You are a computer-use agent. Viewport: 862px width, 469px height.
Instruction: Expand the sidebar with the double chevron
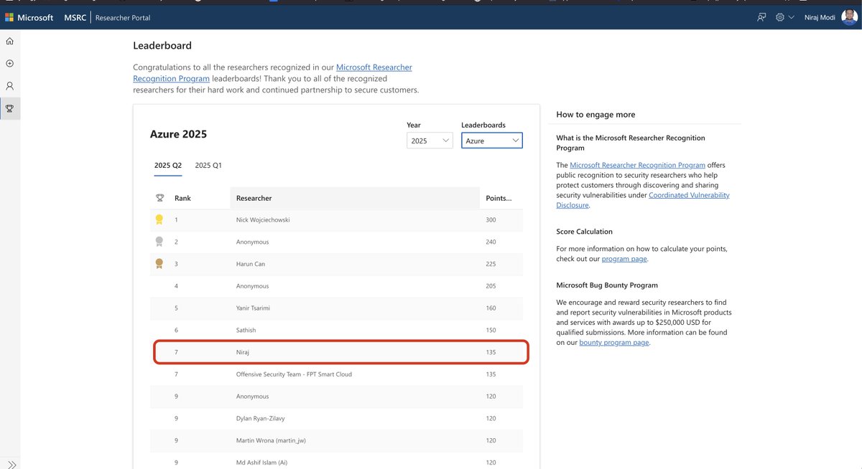[x=11, y=465]
